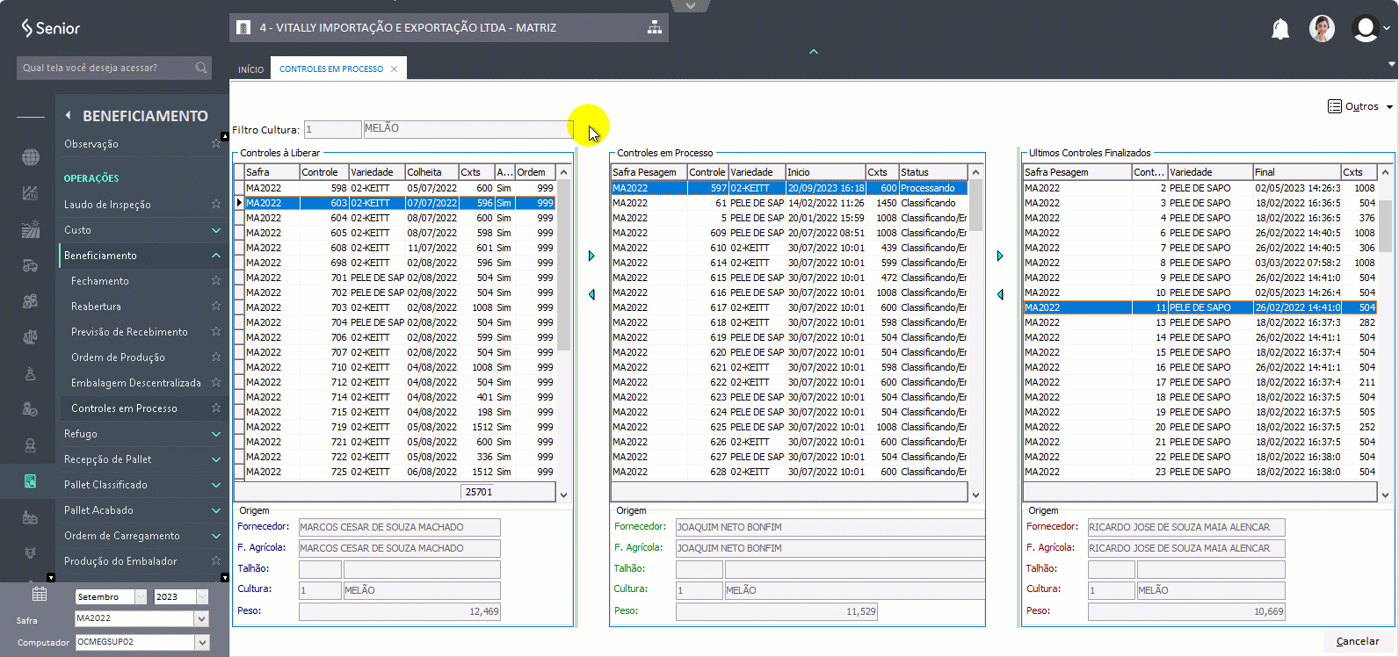Switch to the INÍCIO tab
Screen dimensions: 1399x657
(x=250, y=69)
